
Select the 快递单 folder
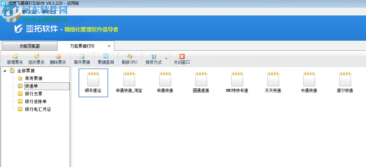coord(31,86)
